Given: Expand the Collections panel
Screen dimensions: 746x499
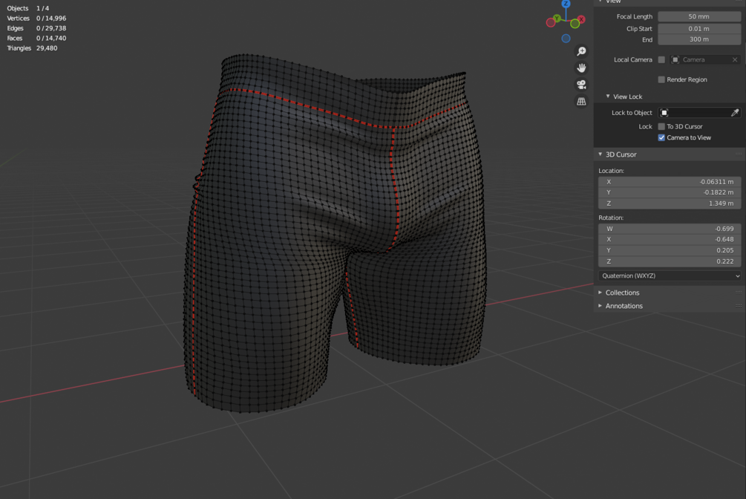Looking at the screenshot, I should [x=601, y=293].
